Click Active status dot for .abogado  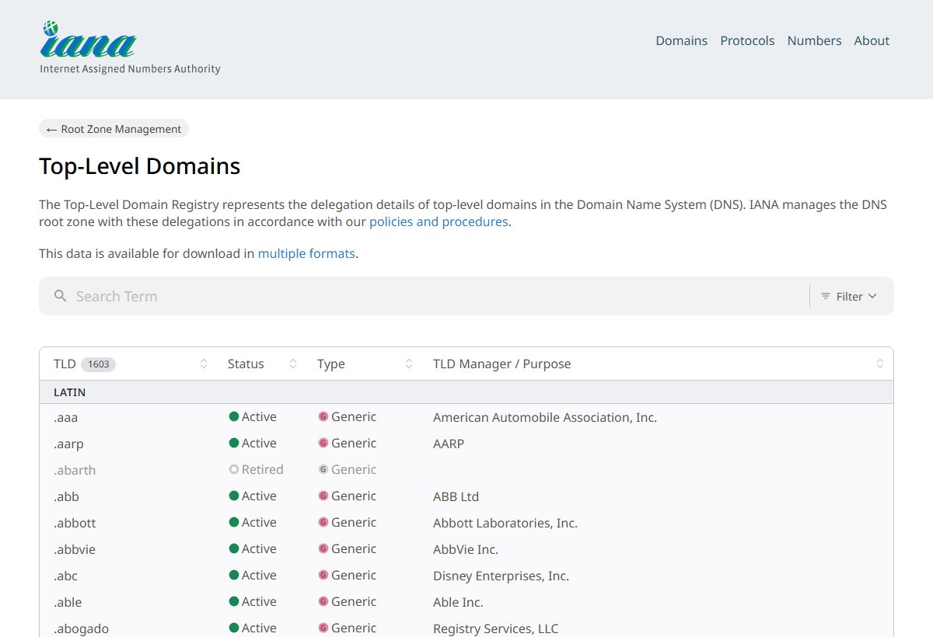[233, 628]
